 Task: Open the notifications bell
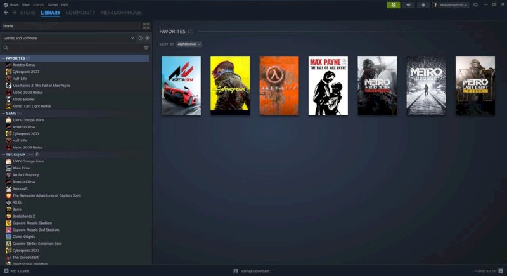423,5
